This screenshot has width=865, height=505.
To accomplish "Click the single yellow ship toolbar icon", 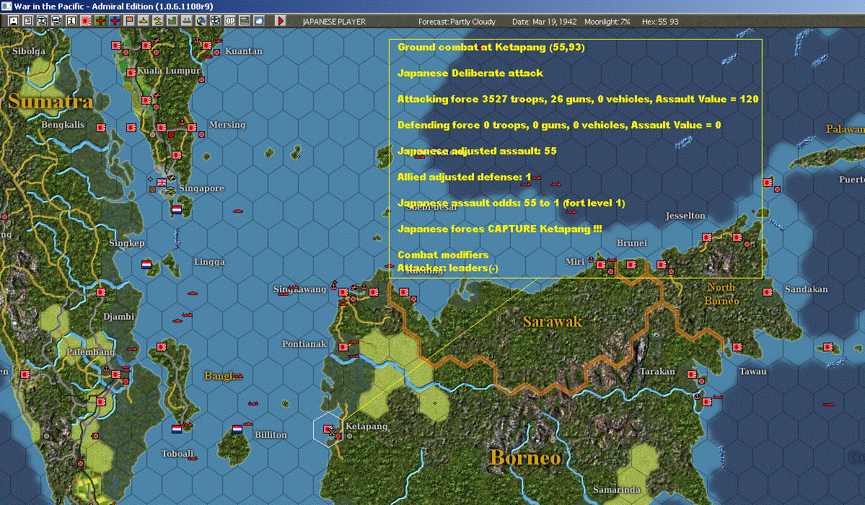I will 144,21.
